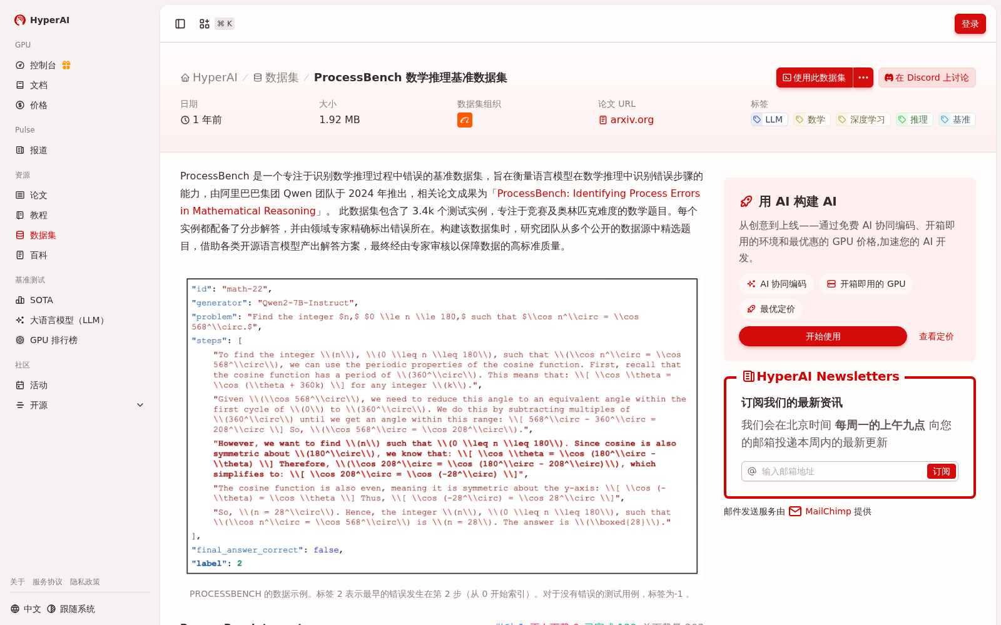The width and height of the screenshot is (1001, 625).
Task: Click the LLM tag
Action: click(x=769, y=119)
